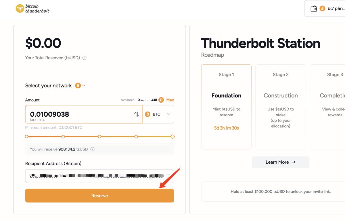Click help icon next to Total Reserved
Viewport: 345px width, 221px height.
(x=84, y=58)
